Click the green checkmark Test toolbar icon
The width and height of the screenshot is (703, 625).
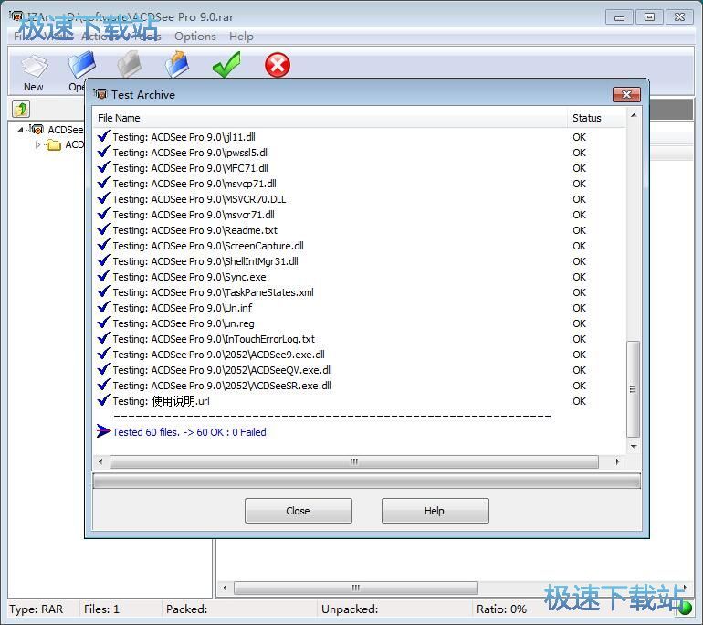[x=226, y=65]
